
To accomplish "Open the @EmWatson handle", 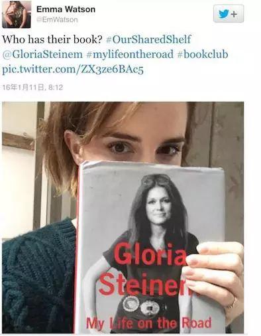I will click(x=57, y=20).
